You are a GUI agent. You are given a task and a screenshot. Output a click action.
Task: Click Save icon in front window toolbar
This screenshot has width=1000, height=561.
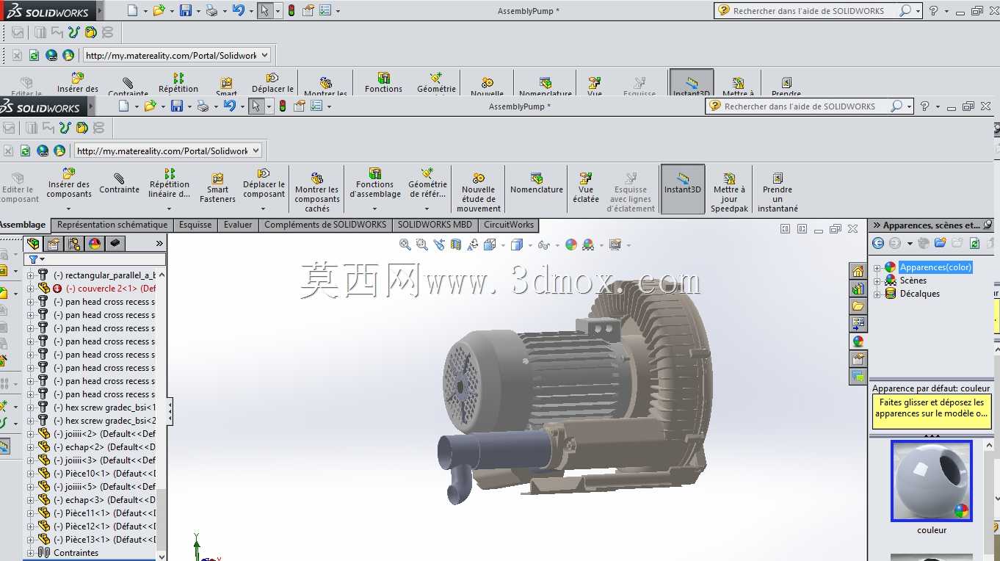click(x=176, y=106)
